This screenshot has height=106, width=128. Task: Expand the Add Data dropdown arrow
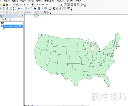[35, 5]
